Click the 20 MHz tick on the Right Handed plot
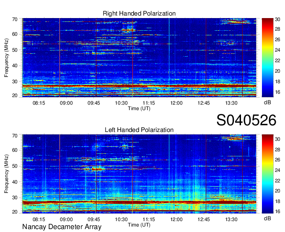Screen dimensions: 285x232 coord(15,95)
